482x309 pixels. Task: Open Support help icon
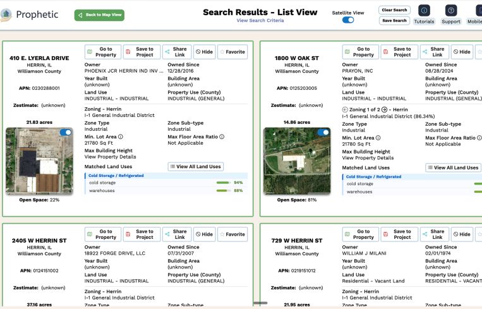tap(451, 11)
